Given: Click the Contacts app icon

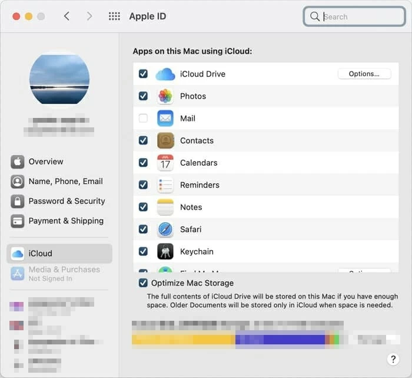Looking at the screenshot, I should 165,140.
